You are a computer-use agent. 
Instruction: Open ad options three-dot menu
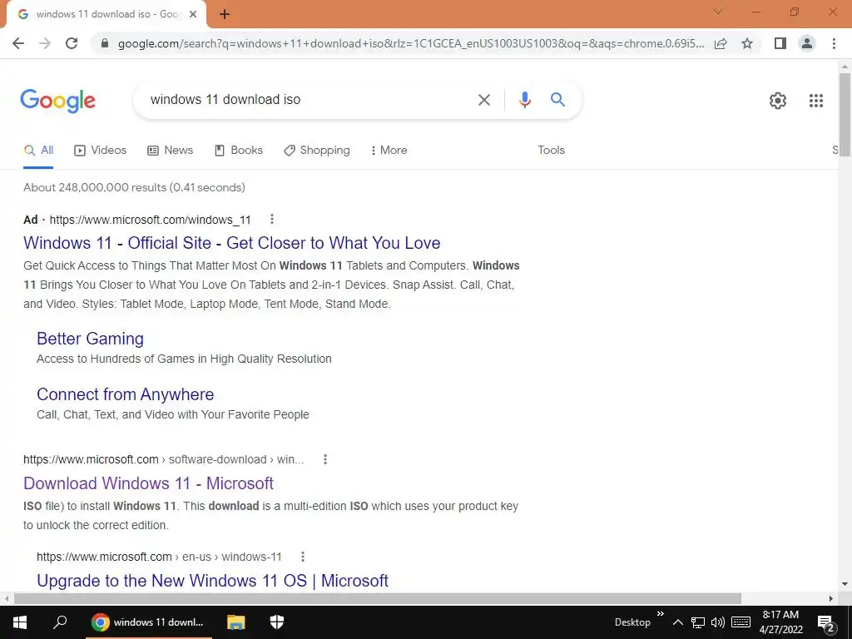[x=272, y=219]
